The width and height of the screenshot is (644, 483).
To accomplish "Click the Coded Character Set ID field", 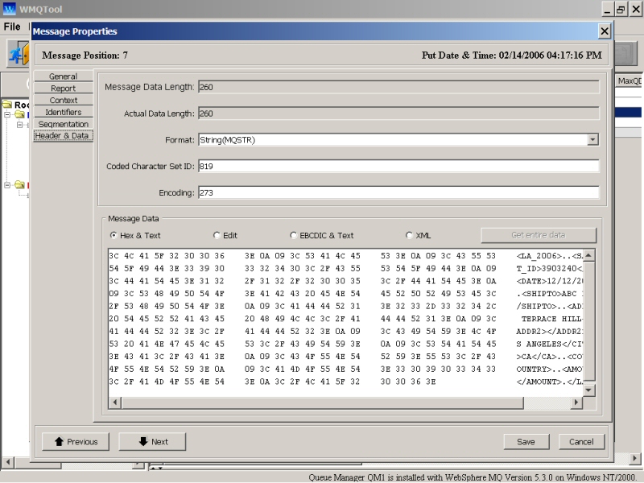I will click(398, 166).
